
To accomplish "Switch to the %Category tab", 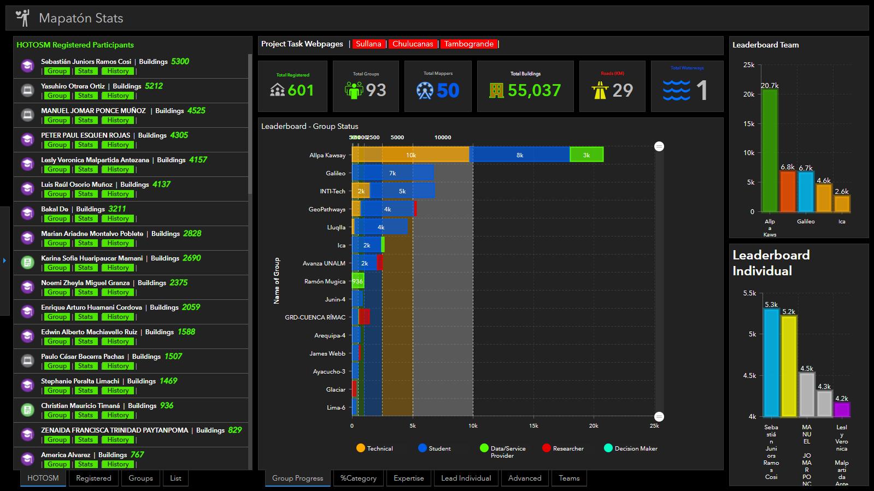I will coord(358,478).
